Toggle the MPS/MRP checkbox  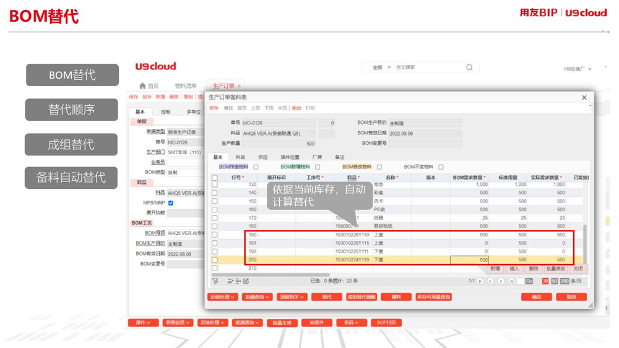click(x=171, y=203)
